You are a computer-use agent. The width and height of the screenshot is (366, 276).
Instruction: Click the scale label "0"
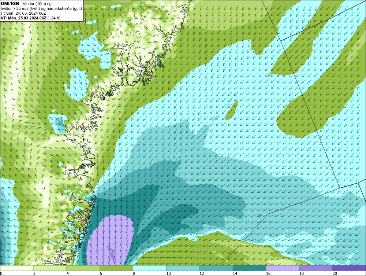tap(1, 273)
